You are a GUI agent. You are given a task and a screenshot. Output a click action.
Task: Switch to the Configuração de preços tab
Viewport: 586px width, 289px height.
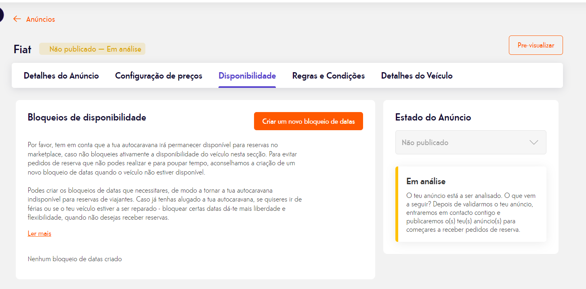[159, 76]
